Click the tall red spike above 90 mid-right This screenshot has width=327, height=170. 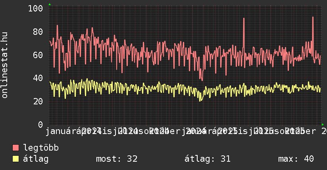pyautogui.click(x=244, y=19)
